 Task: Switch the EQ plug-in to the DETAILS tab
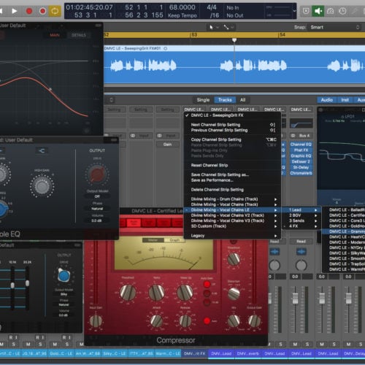79,35
